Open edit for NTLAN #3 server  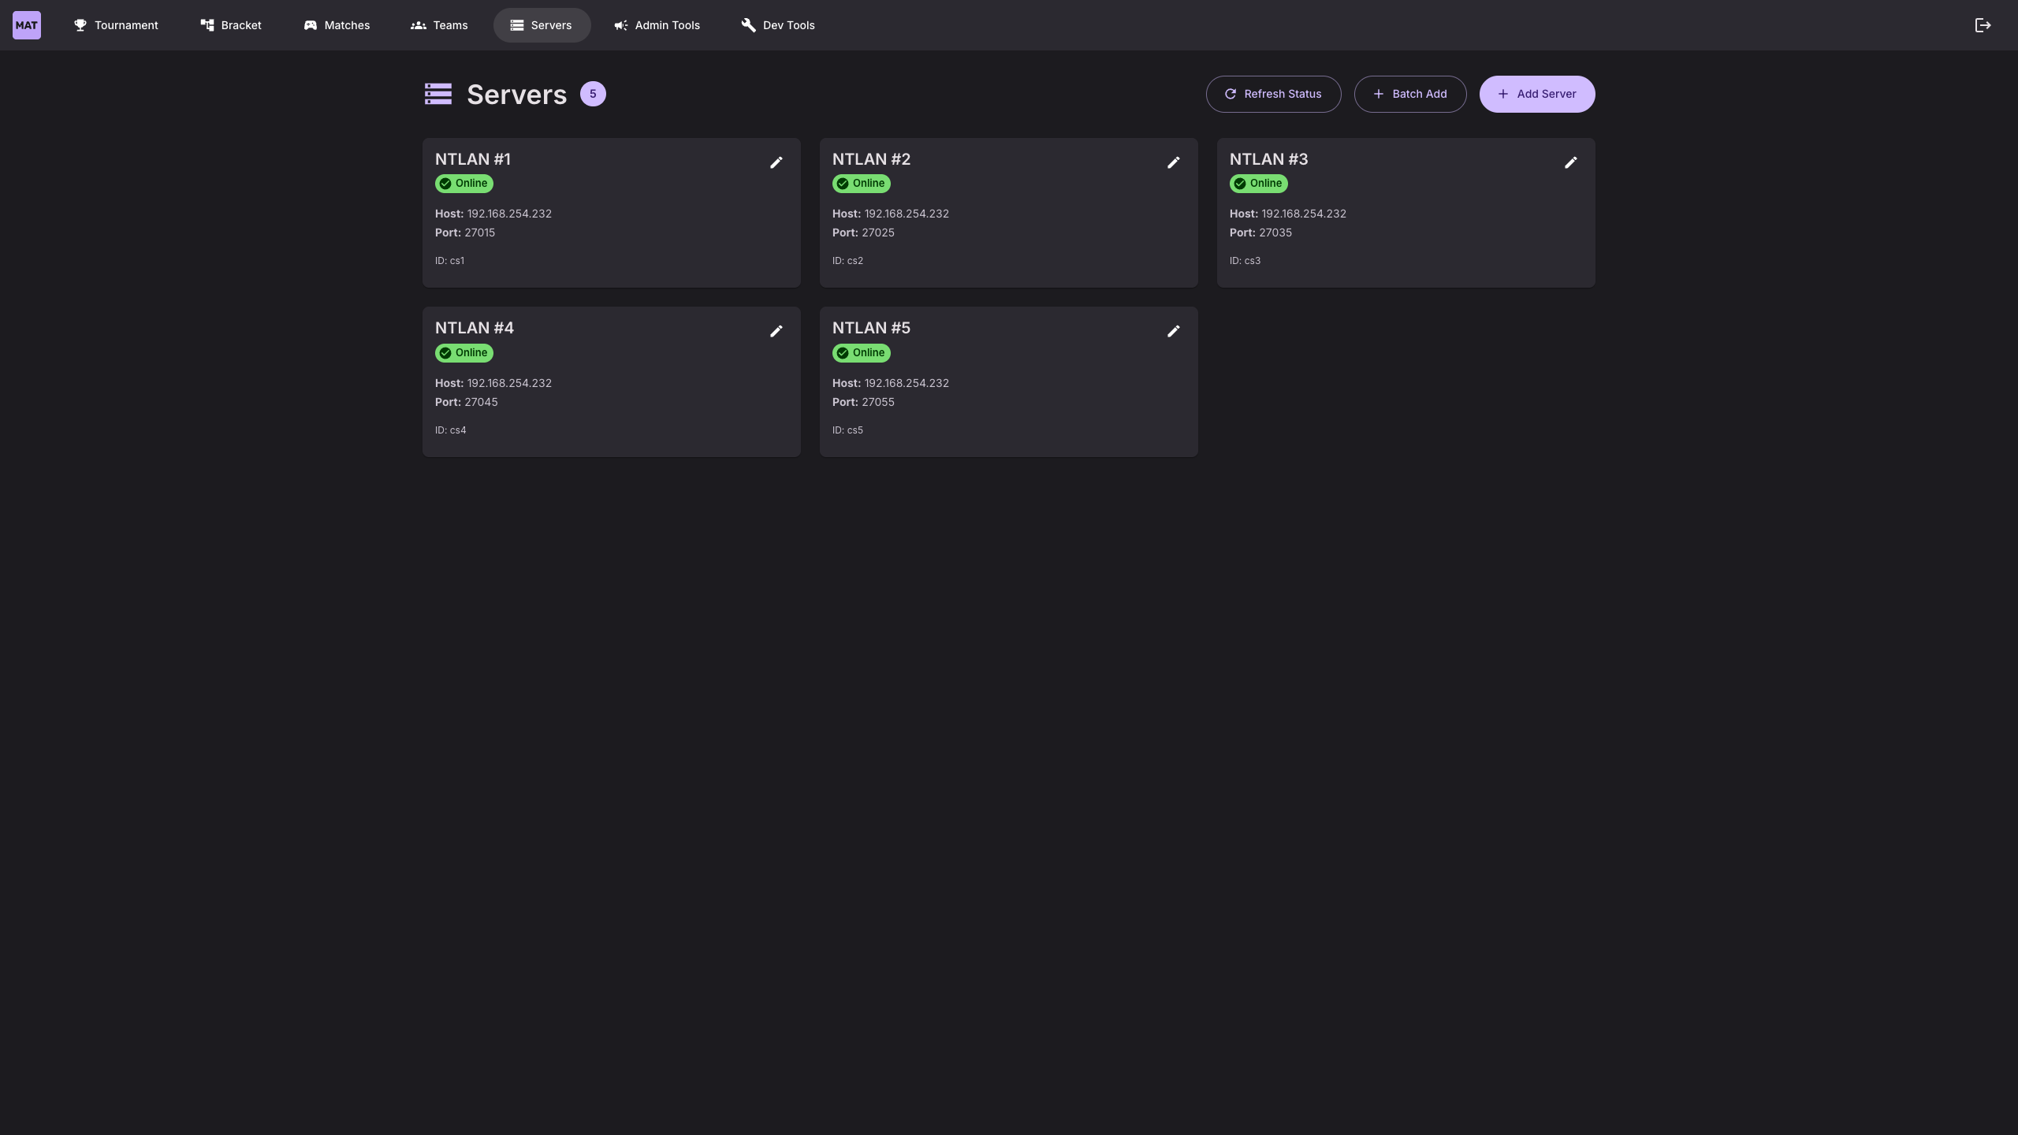pyautogui.click(x=1571, y=162)
